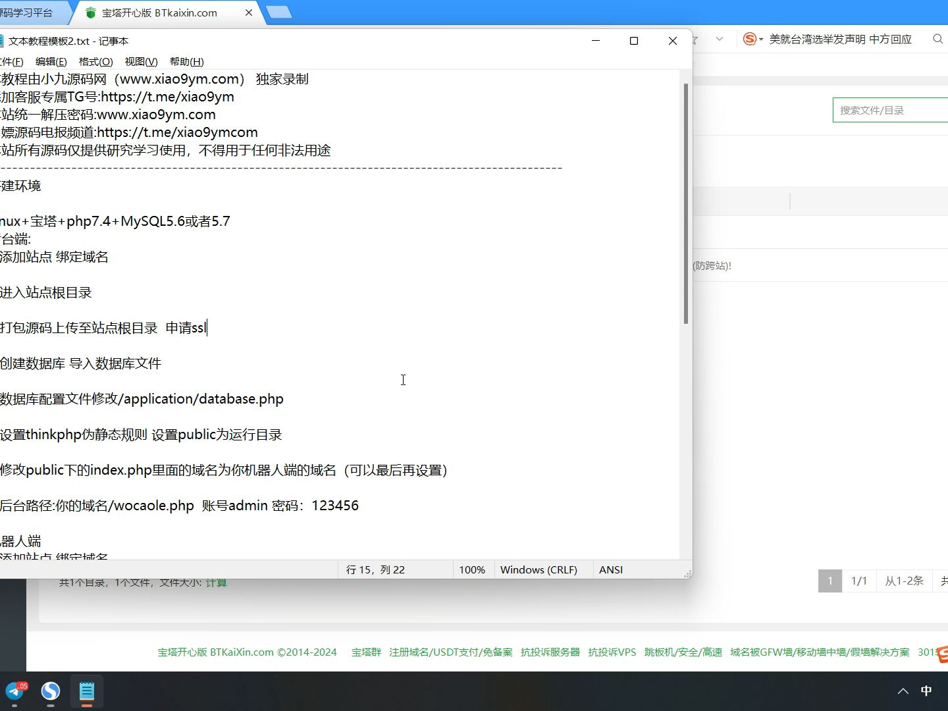
Task: Click the line 创建数据库 导入数据库文件
Action: [x=81, y=363]
